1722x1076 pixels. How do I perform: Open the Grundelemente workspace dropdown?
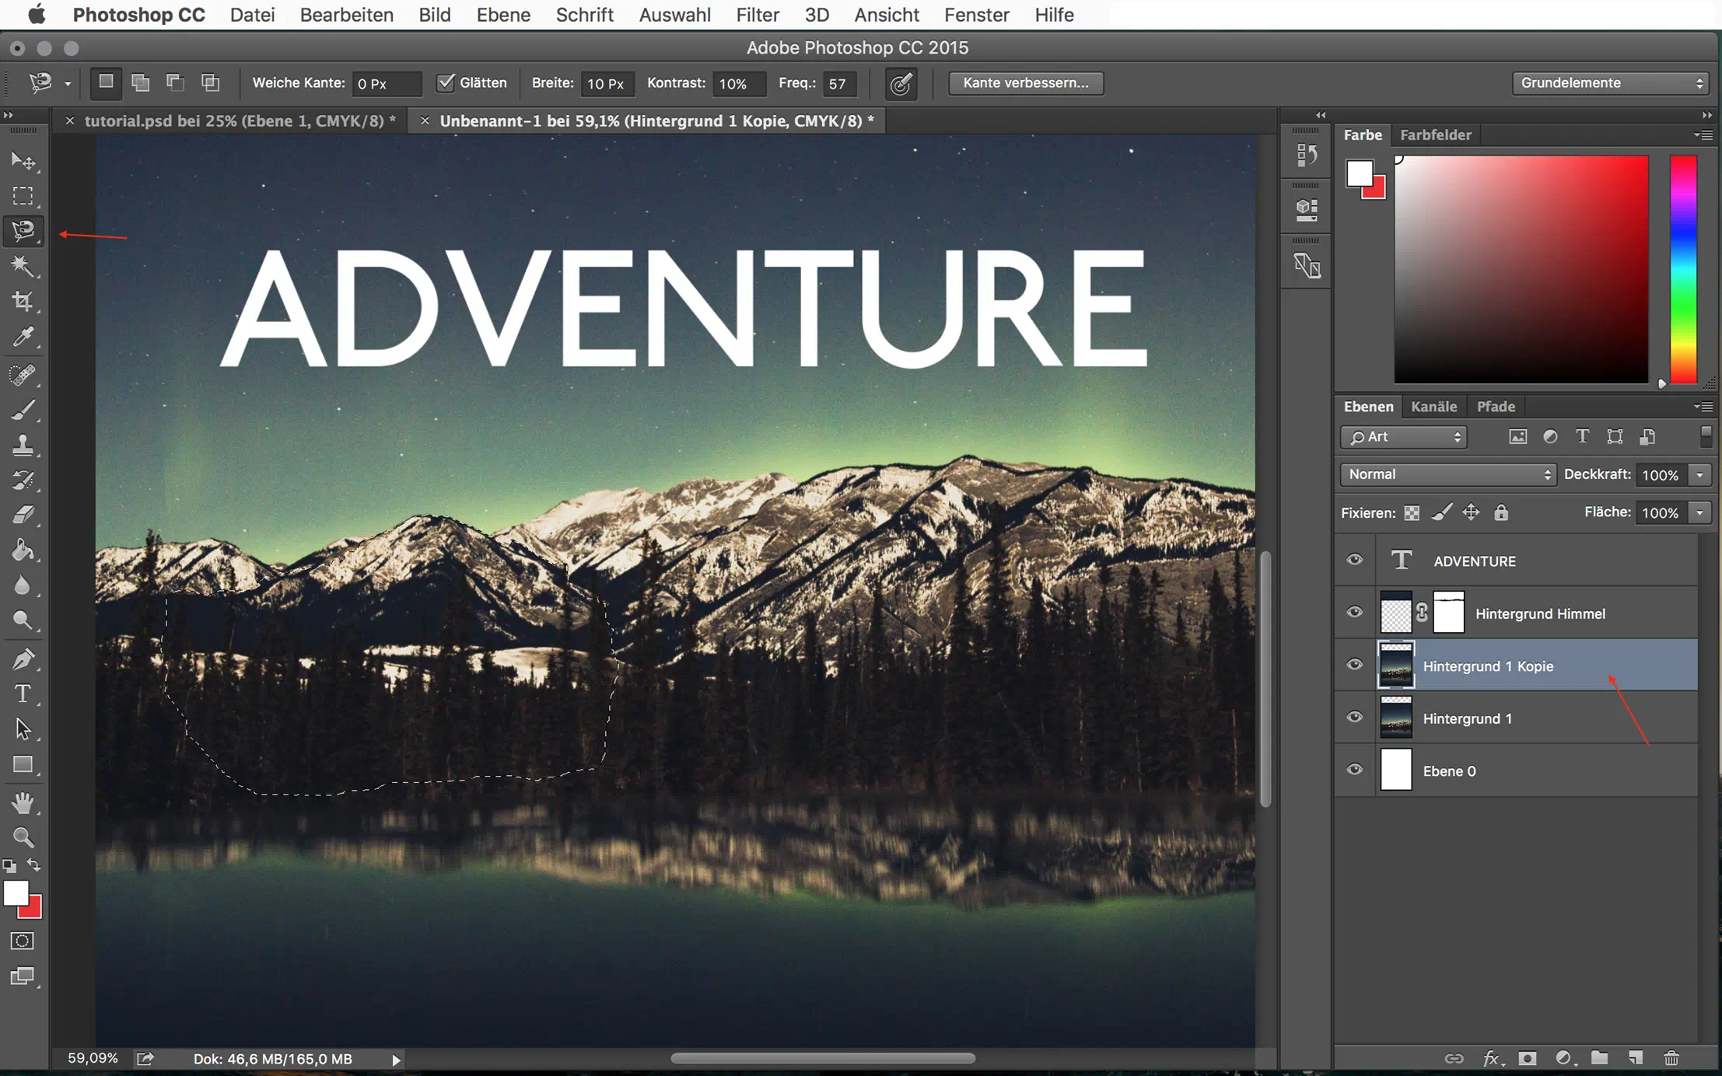pyautogui.click(x=1609, y=82)
